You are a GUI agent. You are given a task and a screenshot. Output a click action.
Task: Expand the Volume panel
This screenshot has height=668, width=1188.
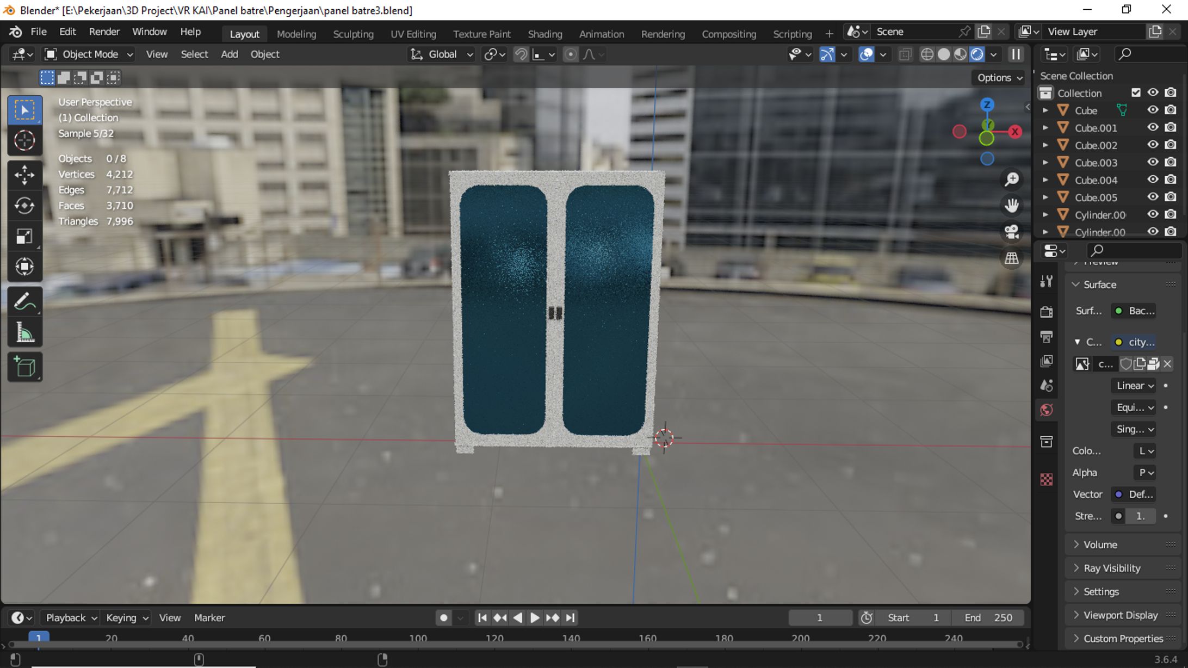pos(1100,545)
